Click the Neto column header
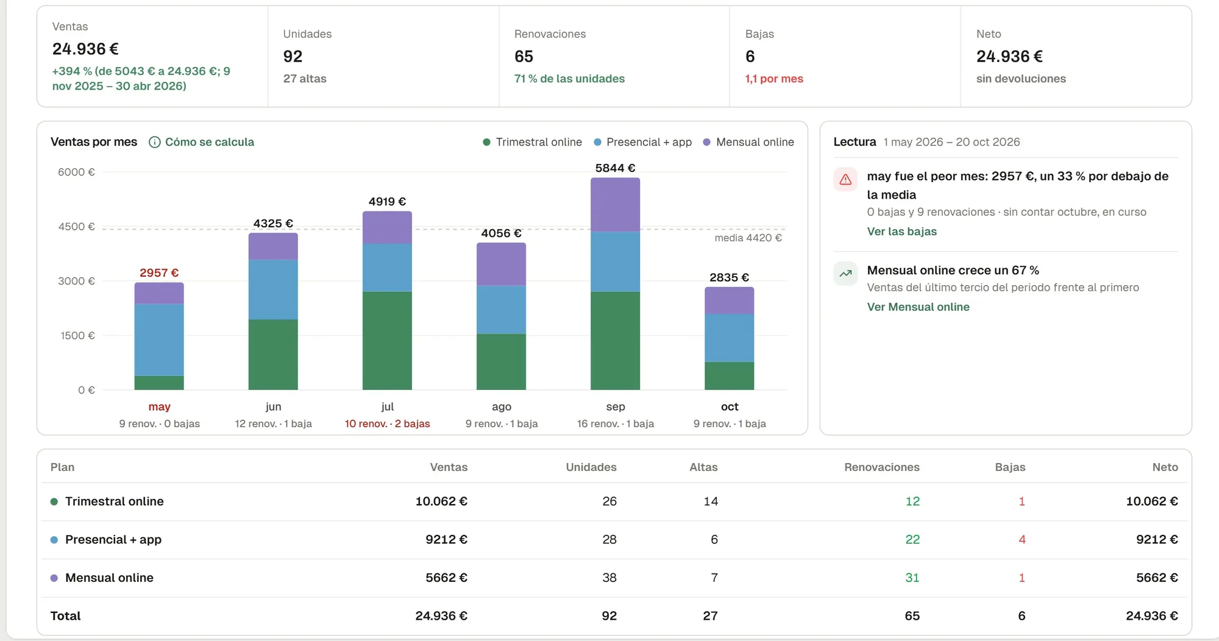Screen dimensions: 1219x641 (1165, 467)
